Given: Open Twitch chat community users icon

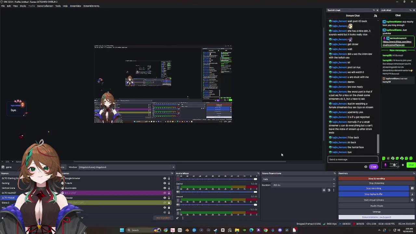Looking at the screenshot, I should tap(375, 16).
